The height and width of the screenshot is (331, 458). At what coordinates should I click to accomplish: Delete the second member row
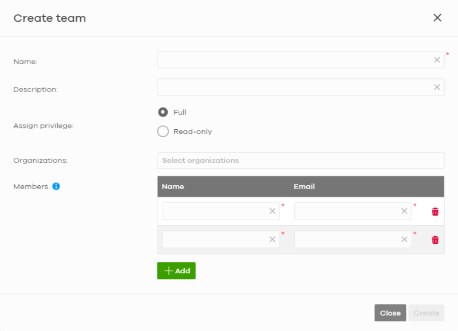[435, 240]
